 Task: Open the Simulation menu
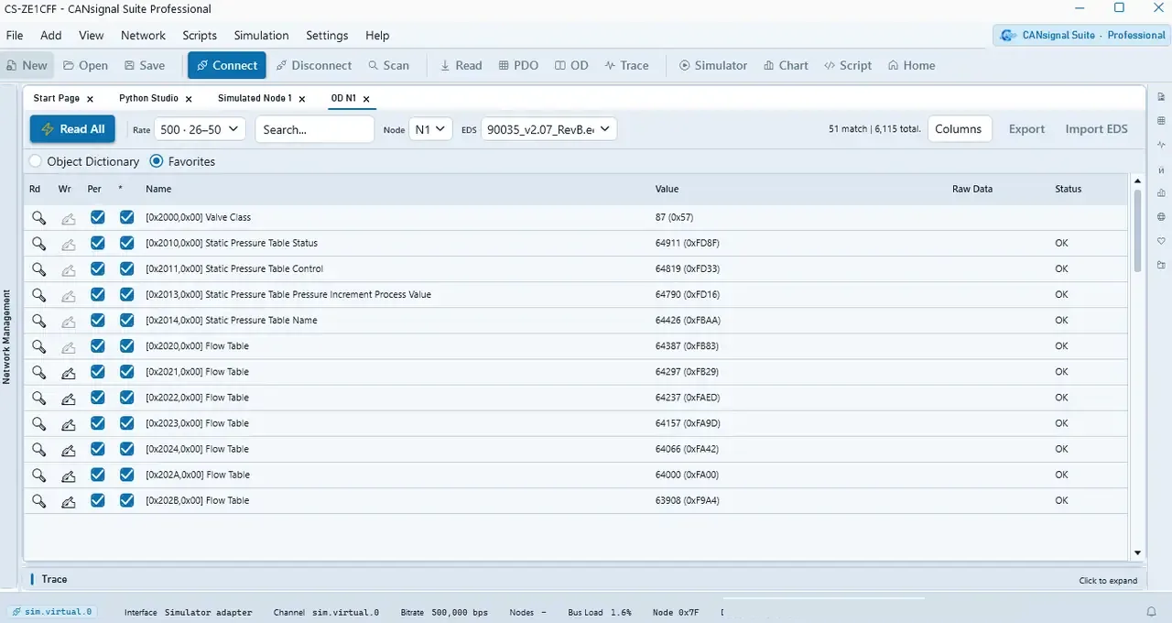pos(261,35)
